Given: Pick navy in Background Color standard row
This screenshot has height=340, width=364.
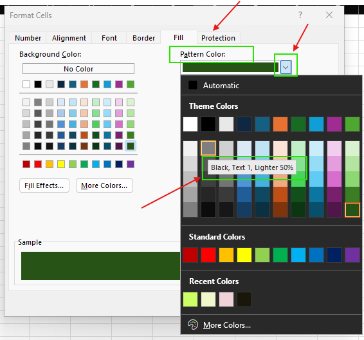Looking at the screenshot, I should 119,164.
